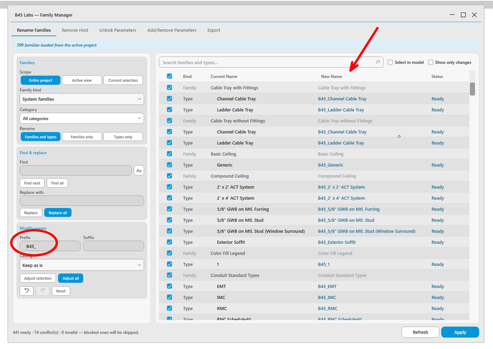Click the Find next button
The image size is (493, 349).
(x=32, y=183)
